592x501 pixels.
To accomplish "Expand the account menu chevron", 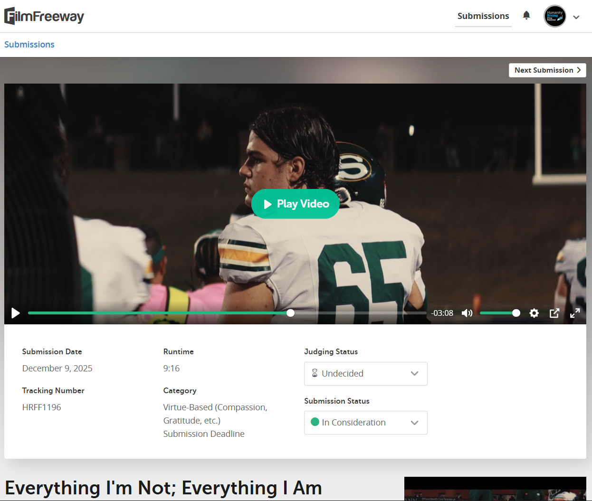I will click(576, 17).
